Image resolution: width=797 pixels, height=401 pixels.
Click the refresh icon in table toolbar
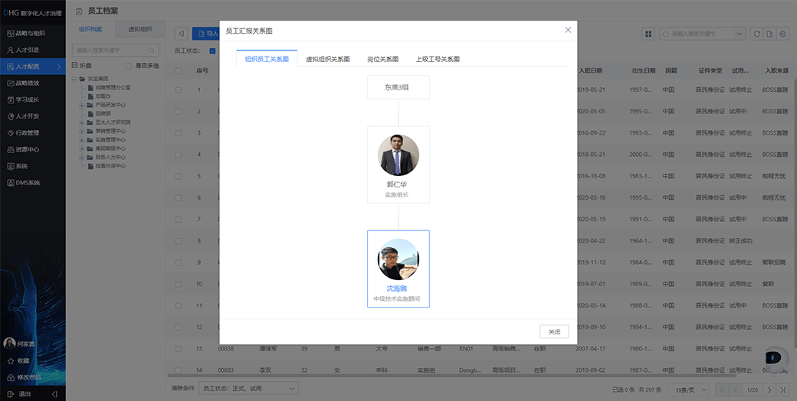[x=757, y=34]
